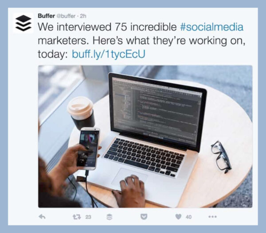Open the Buffer display name profile link
Screen dimensions: 266x233
[47, 16]
